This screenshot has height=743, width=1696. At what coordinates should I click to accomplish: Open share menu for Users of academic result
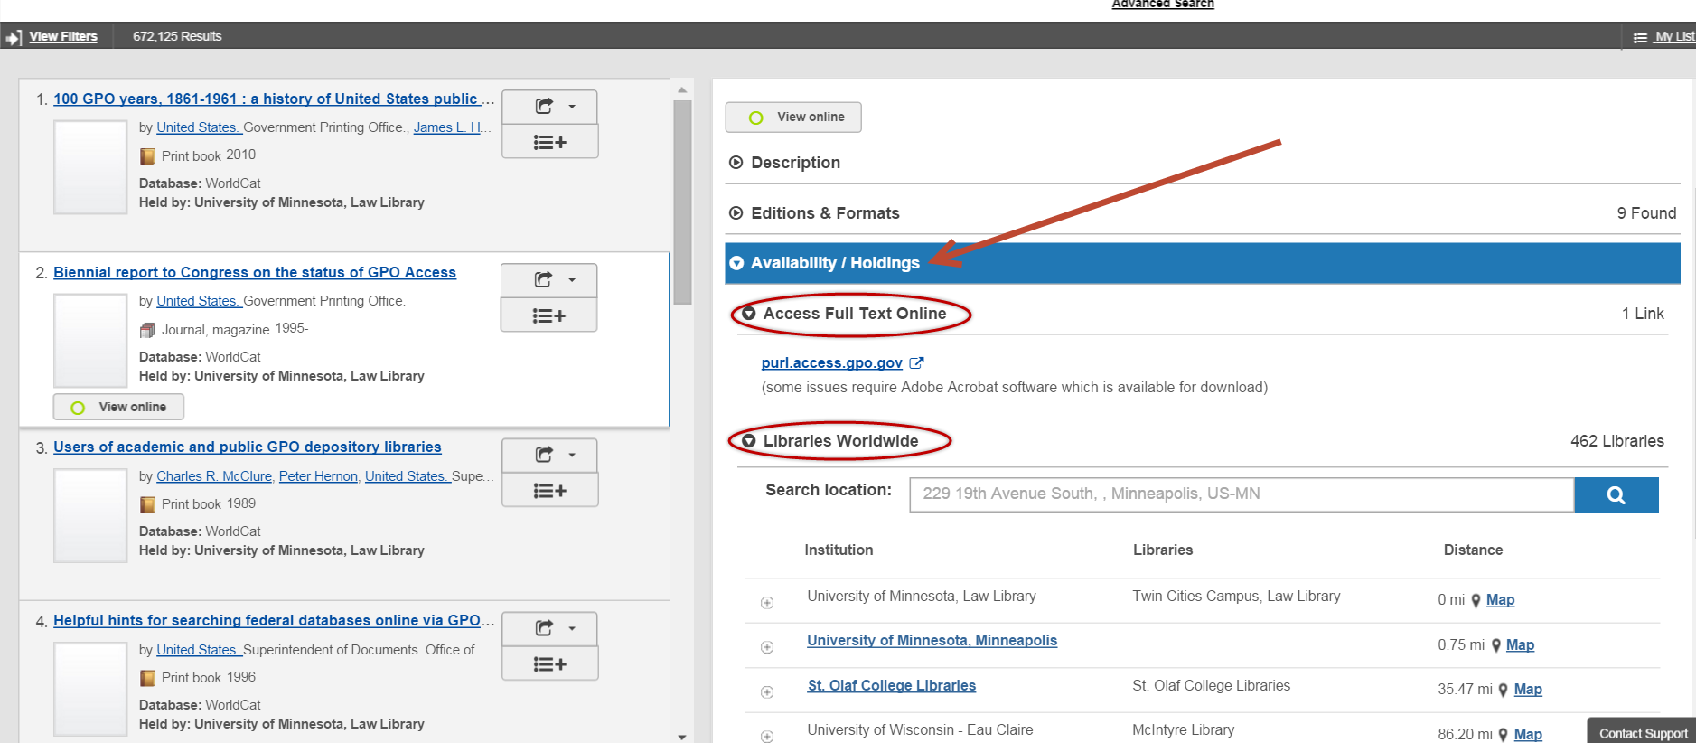549,455
